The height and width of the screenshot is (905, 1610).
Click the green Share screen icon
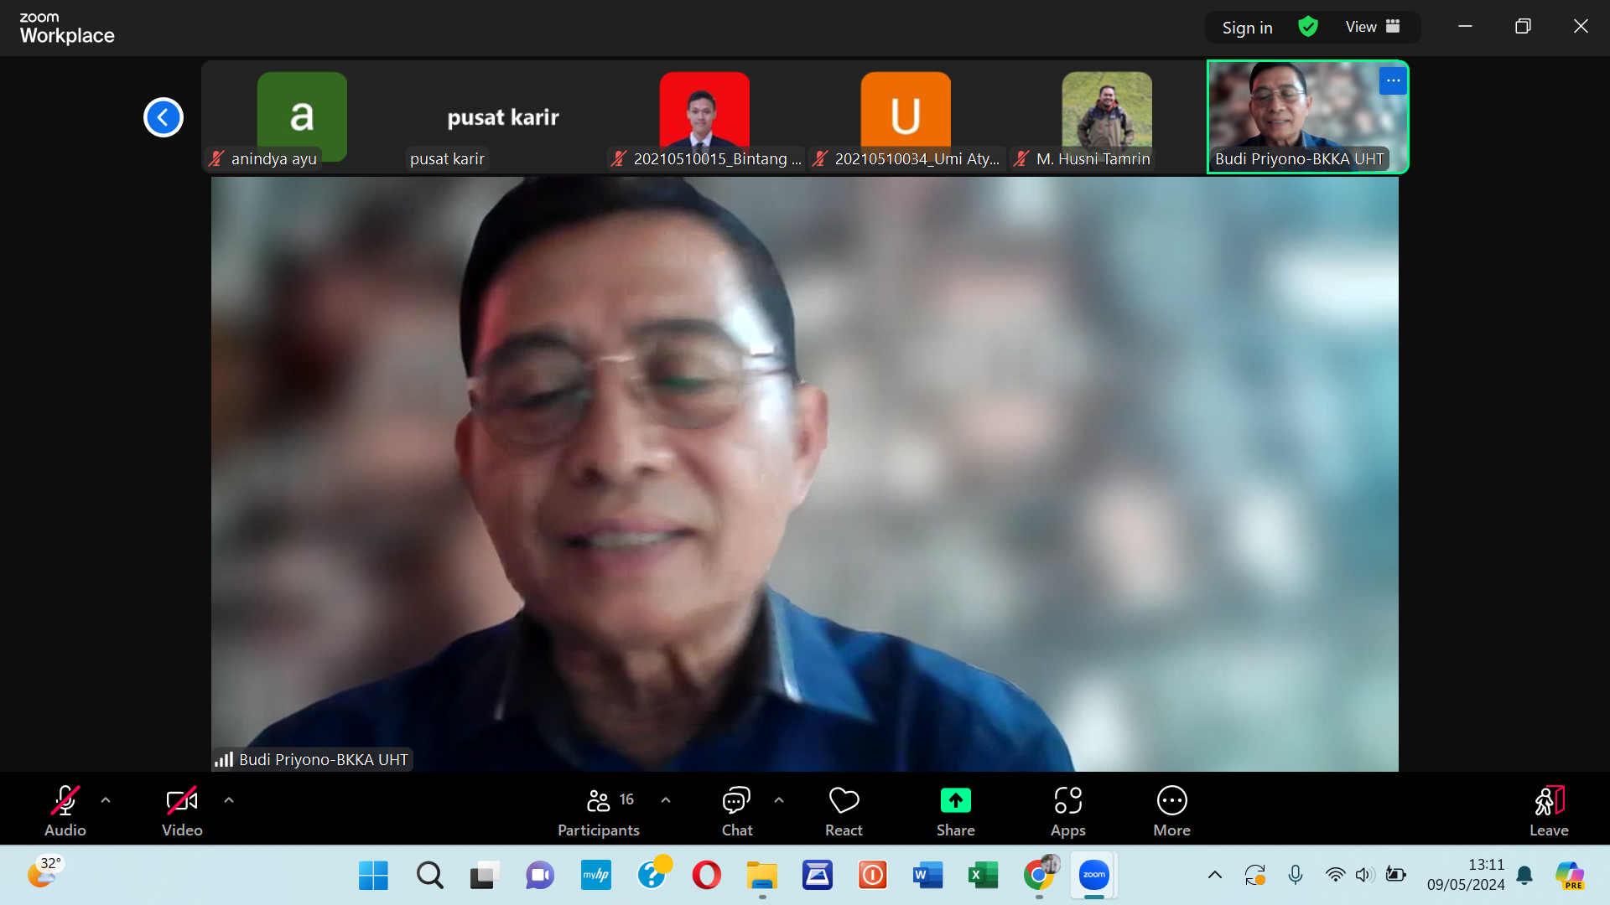(955, 801)
